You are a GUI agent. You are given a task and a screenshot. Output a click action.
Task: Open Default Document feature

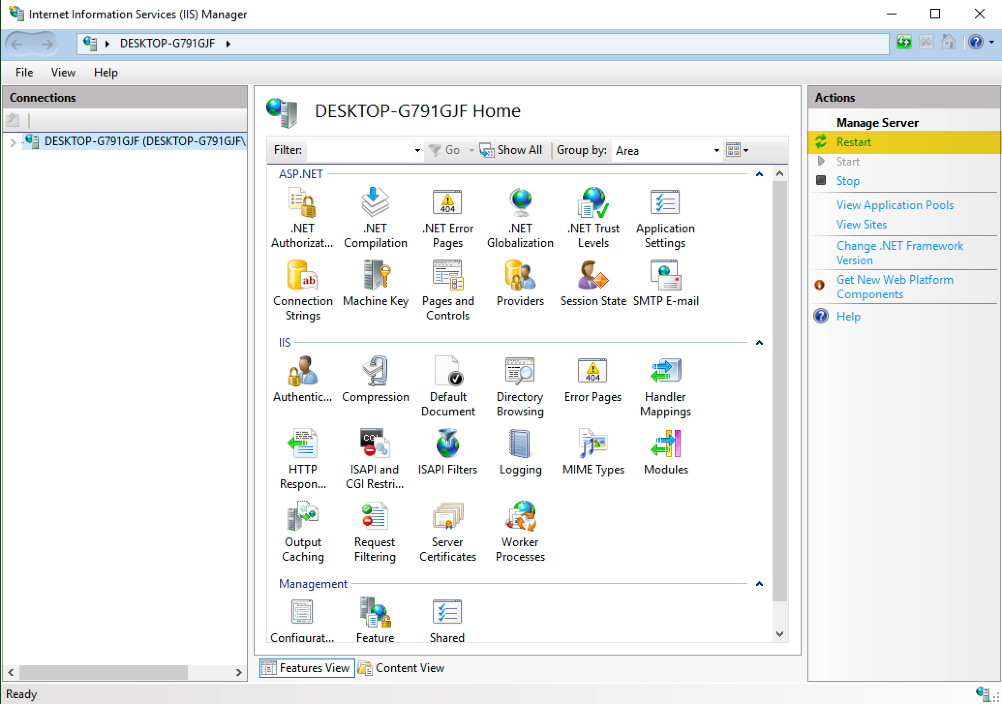[x=448, y=386]
